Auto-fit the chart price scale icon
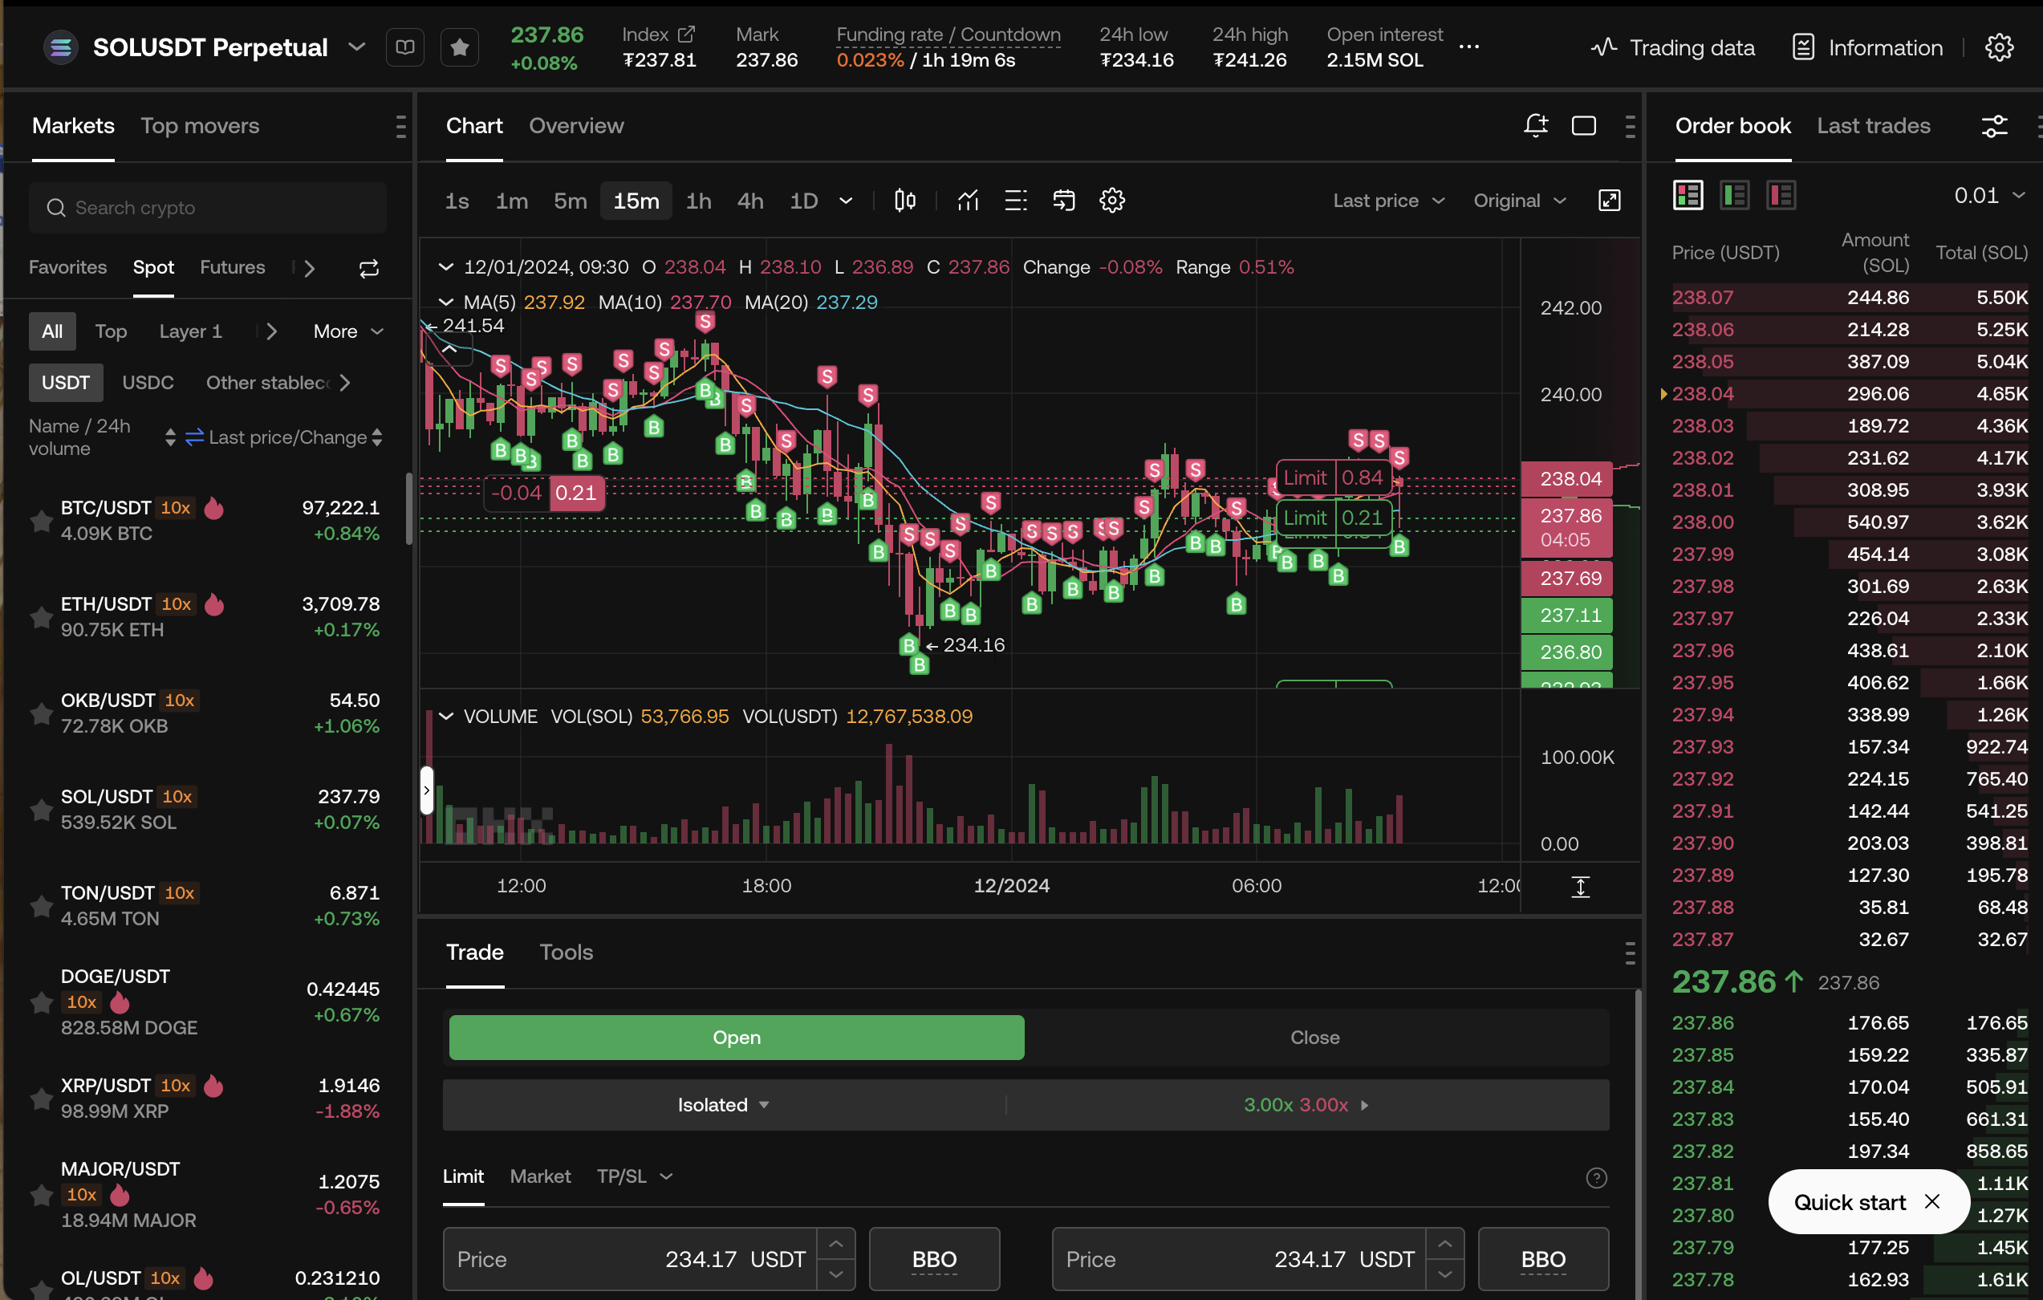Viewport: 2043px width, 1300px height. 1581,887
